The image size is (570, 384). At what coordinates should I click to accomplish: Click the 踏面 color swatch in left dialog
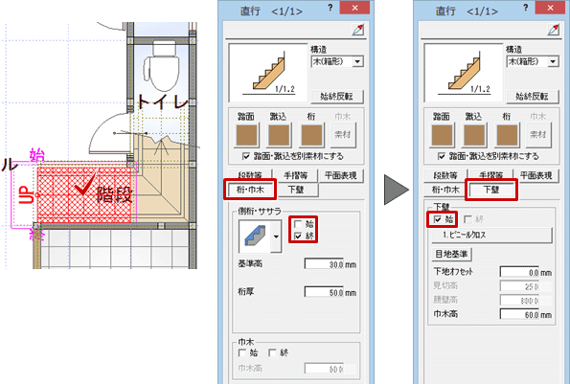(x=247, y=135)
